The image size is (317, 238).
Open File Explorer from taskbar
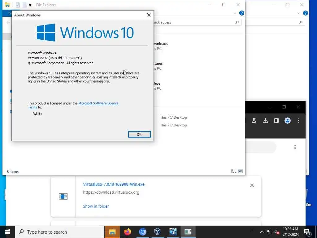tap(112, 232)
